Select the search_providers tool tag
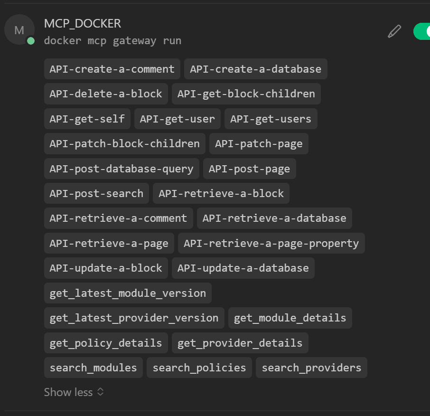This screenshot has height=416, width=430. pyautogui.click(x=311, y=368)
